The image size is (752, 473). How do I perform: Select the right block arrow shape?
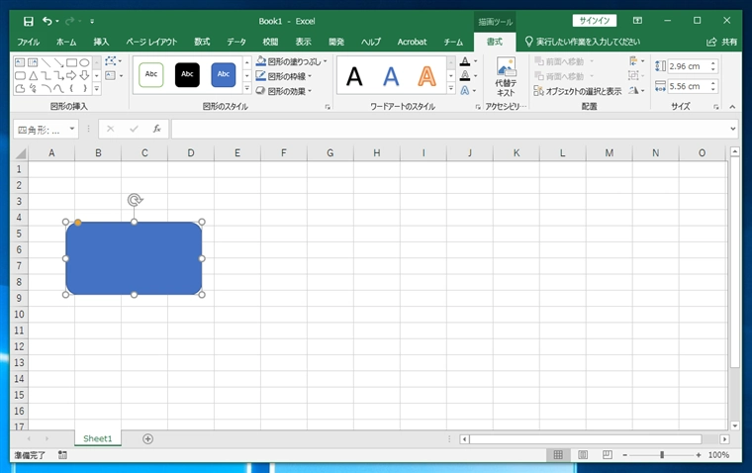click(71, 75)
